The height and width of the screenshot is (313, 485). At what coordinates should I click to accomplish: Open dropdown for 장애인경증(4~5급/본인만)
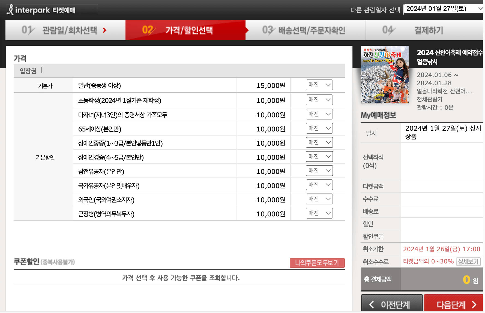(319, 156)
